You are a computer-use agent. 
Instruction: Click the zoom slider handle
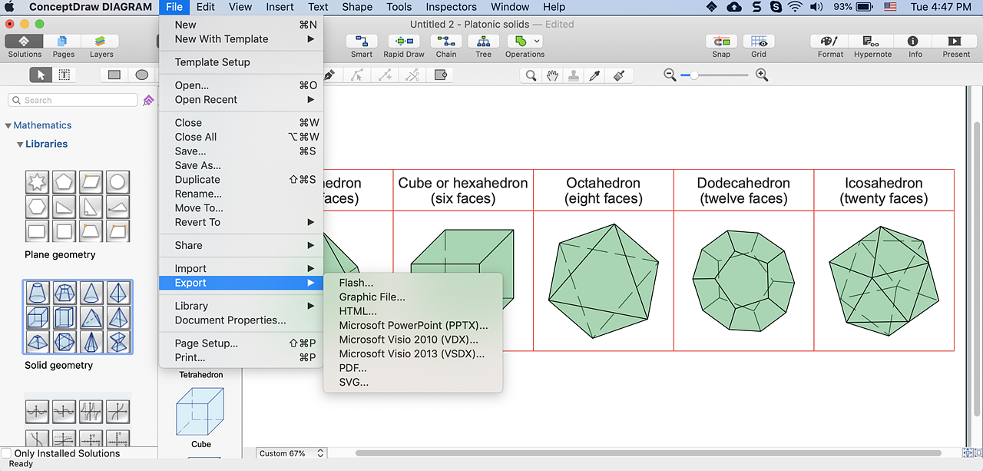pyautogui.click(x=693, y=75)
